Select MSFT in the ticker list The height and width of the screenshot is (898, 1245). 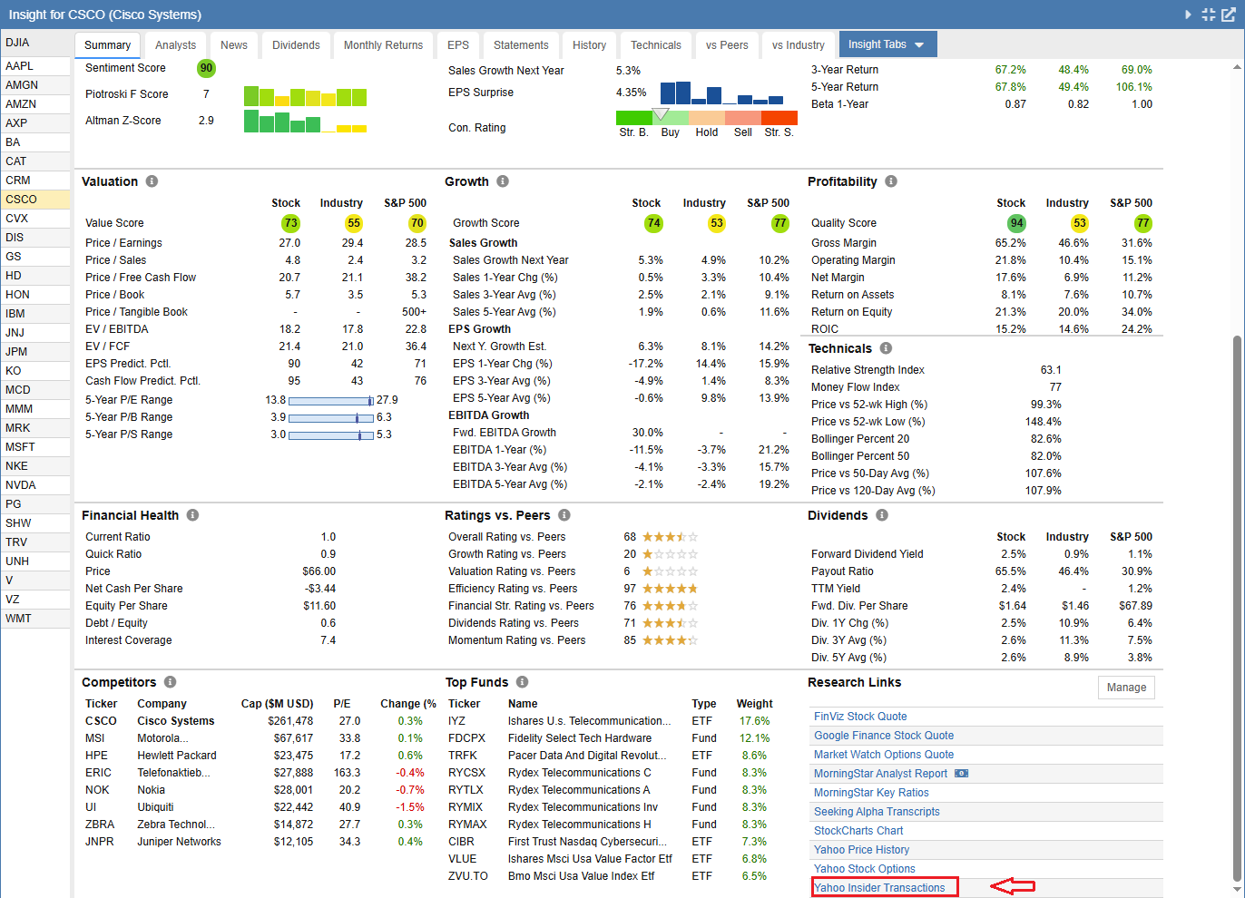click(x=35, y=447)
